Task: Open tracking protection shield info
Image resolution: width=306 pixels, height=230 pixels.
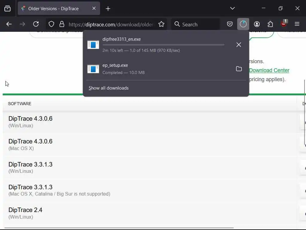Action: pyautogui.click(x=51, y=24)
